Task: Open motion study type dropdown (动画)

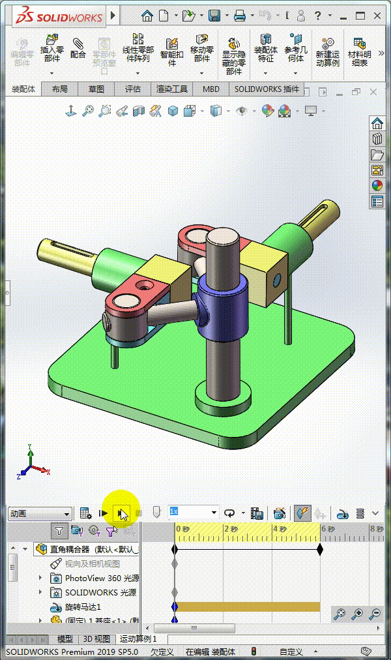Action: pyautogui.click(x=40, y=513)
